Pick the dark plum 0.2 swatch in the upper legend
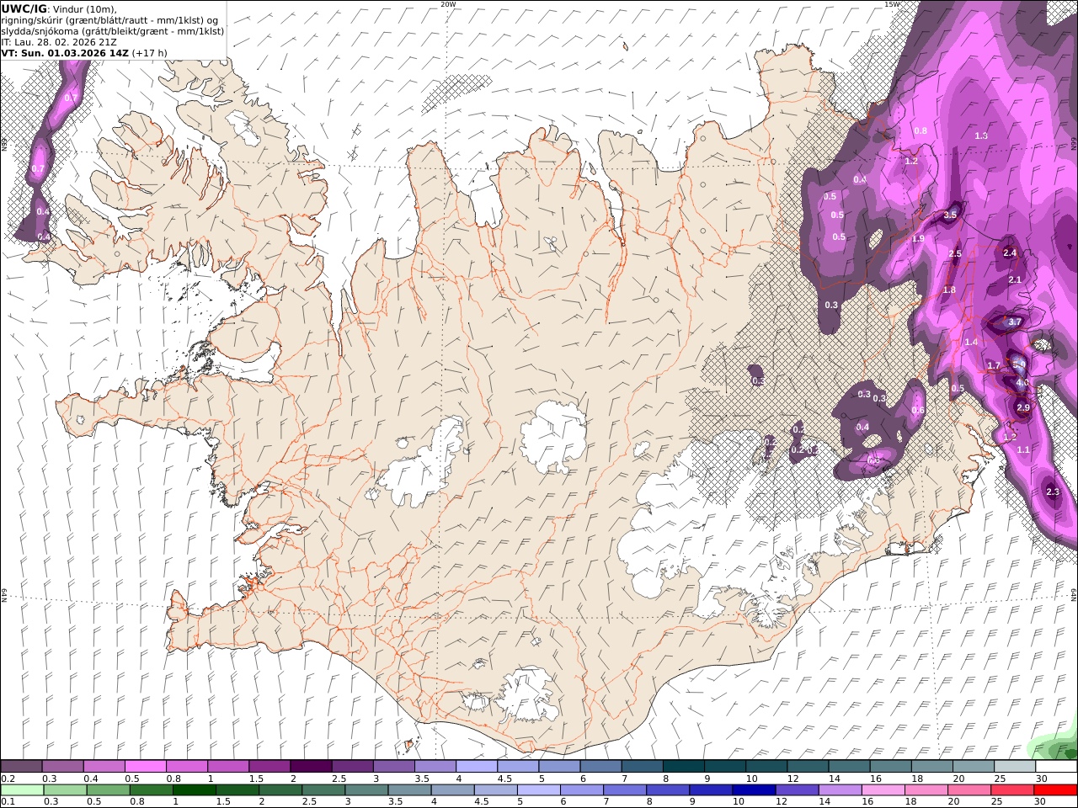Image resolution: width=1078 pixels, height=808 pixels. pos(21,767)
